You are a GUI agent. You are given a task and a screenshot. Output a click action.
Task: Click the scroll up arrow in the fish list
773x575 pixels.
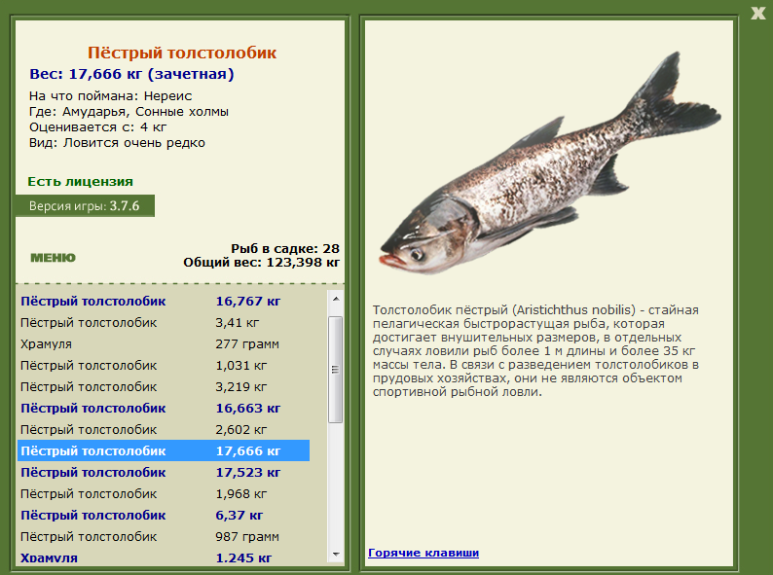336,299
